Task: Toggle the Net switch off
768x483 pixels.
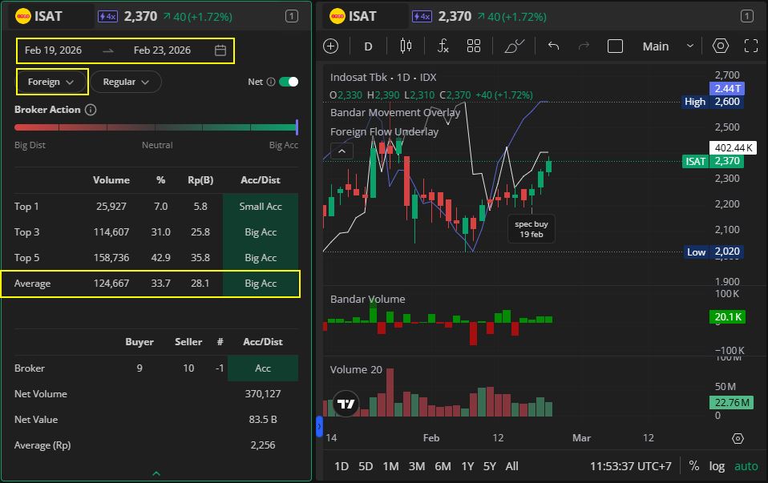Action: (289, 82)
